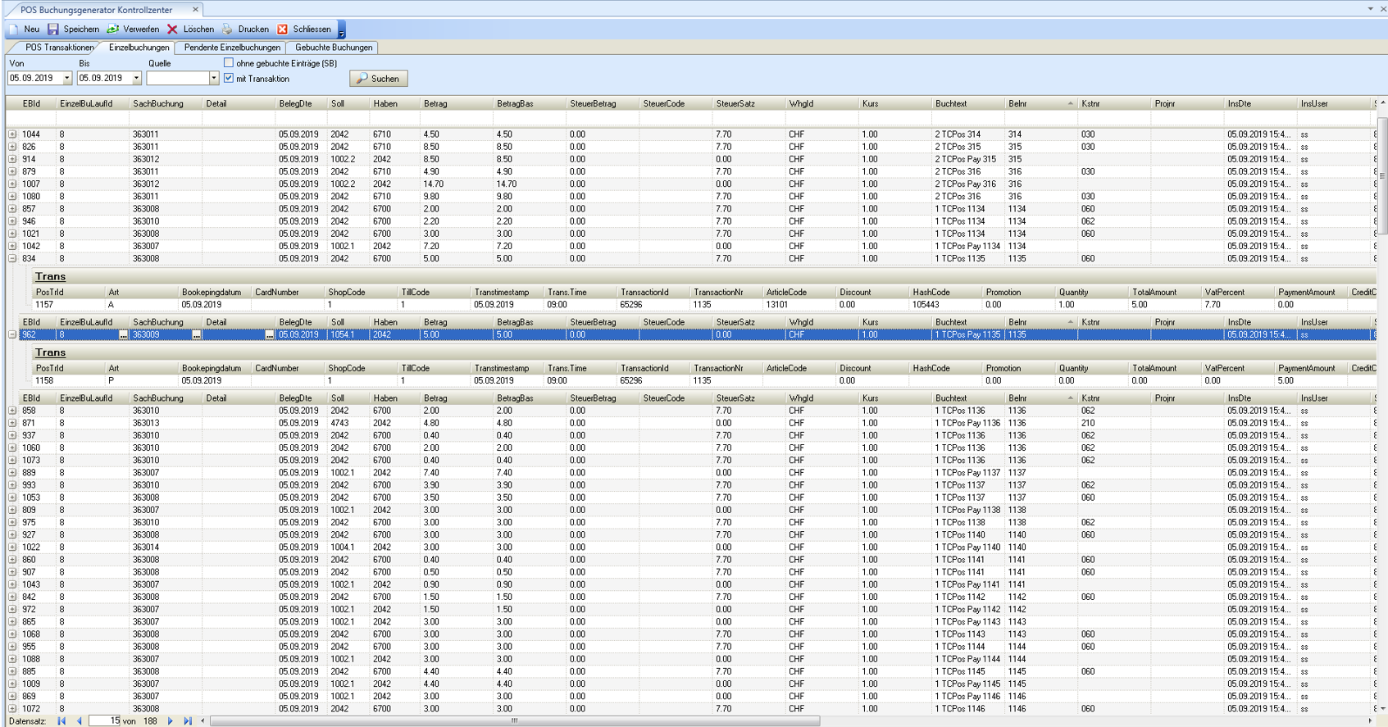
Task: Click the red Löschen X icon
Action: (172, 29)
